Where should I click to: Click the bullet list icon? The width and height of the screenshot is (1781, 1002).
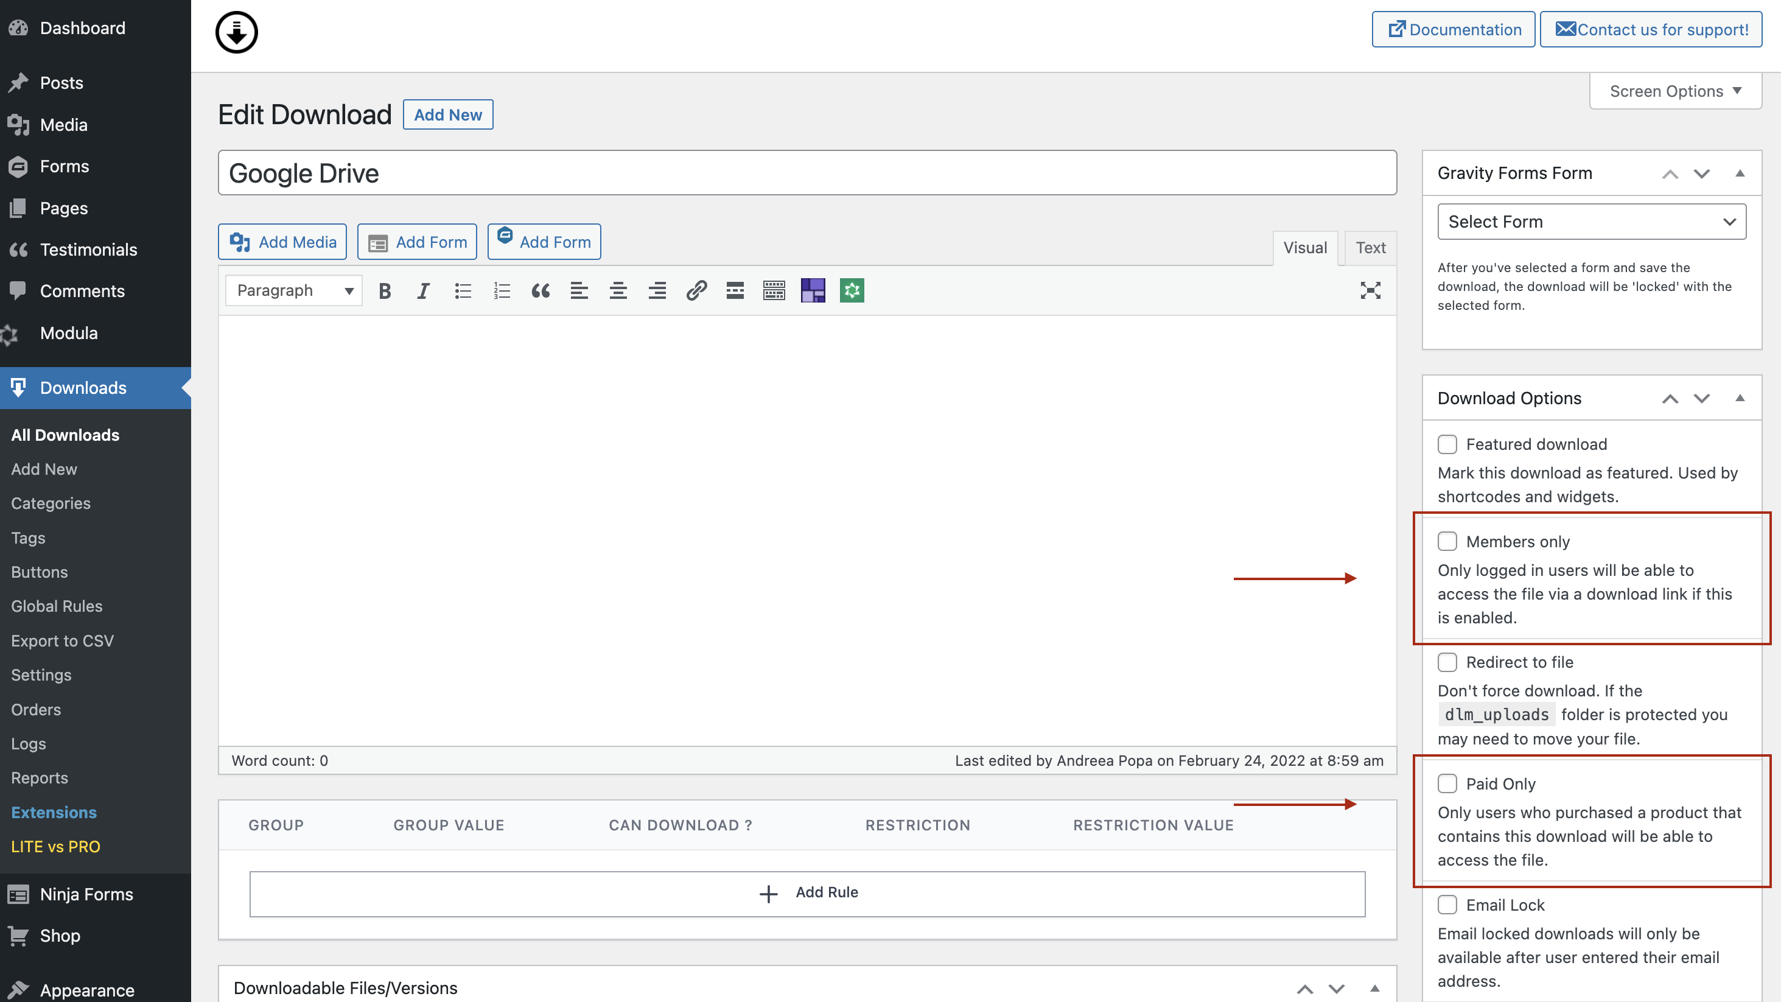pyautogui.click(x=461, y=290)
